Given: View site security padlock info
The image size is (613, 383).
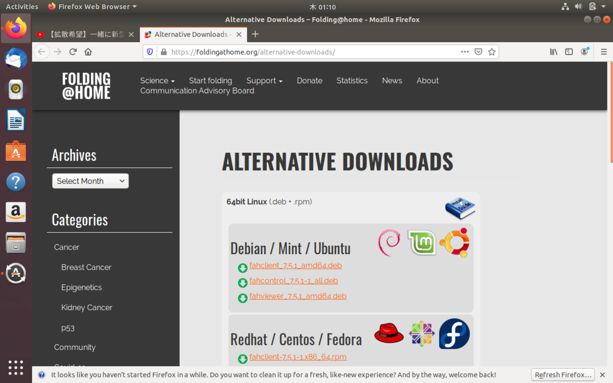Looking at the screenshot, I should tap(163, 52).
